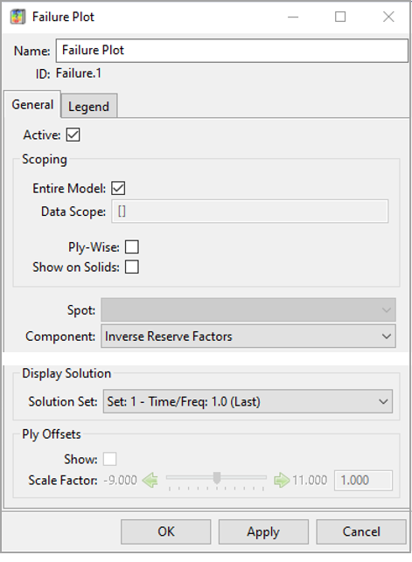Click the Failure Plot window icon
This screenshot has width=412, height=562.
[x=17, y=17]
